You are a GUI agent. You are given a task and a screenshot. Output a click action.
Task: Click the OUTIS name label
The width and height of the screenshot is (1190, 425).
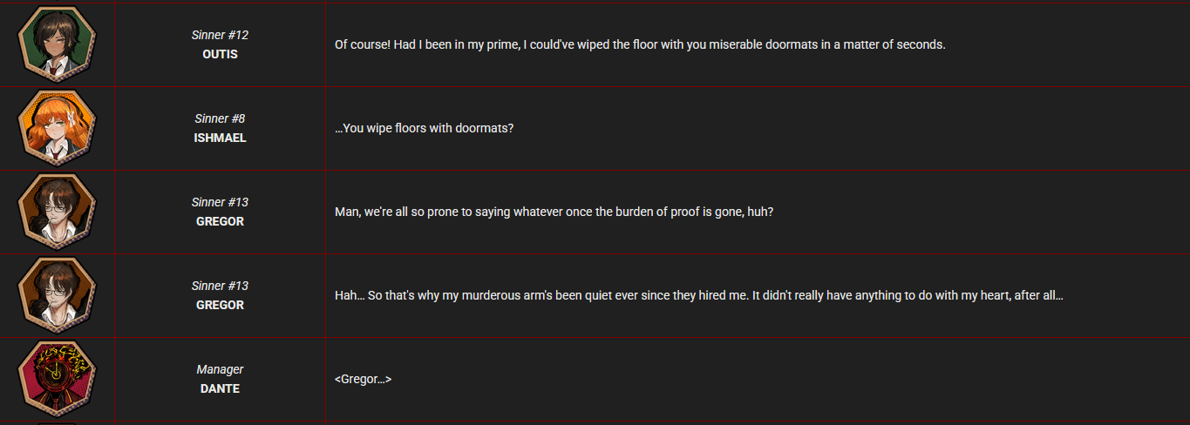220,54
